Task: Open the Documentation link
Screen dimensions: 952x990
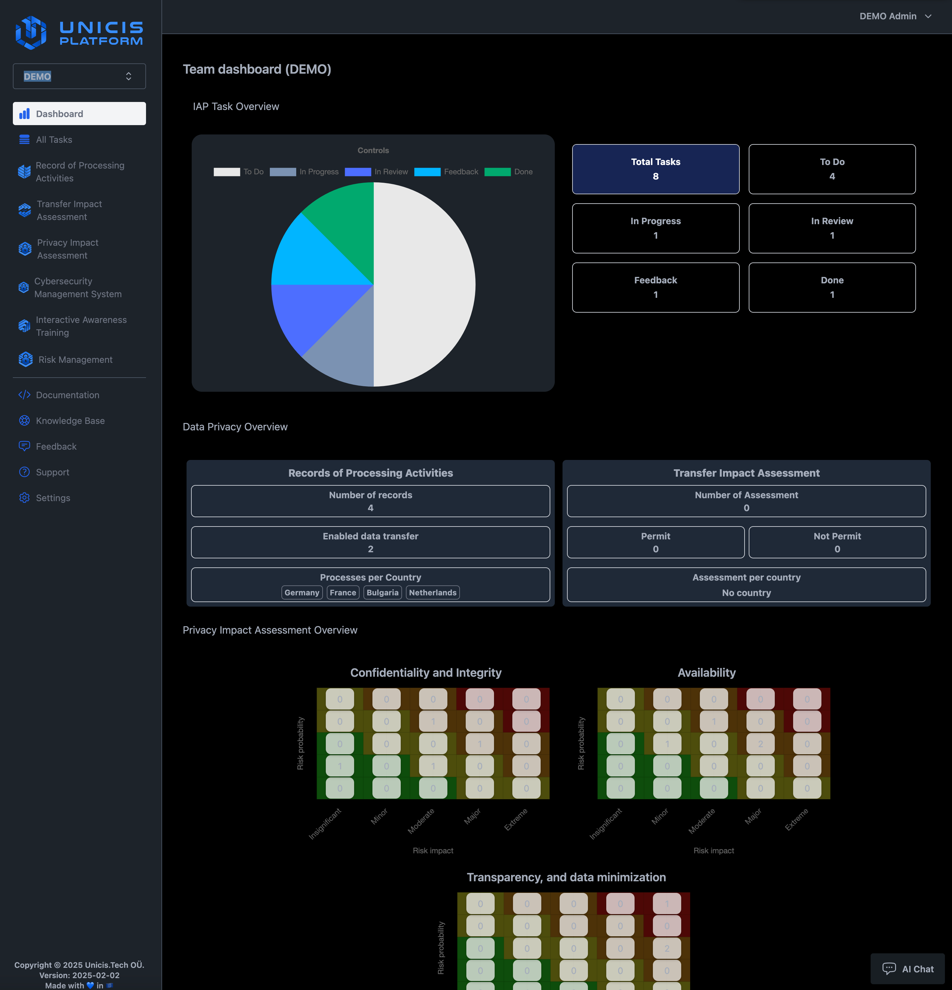Action: pyautogui.click(x=79, y=395)
